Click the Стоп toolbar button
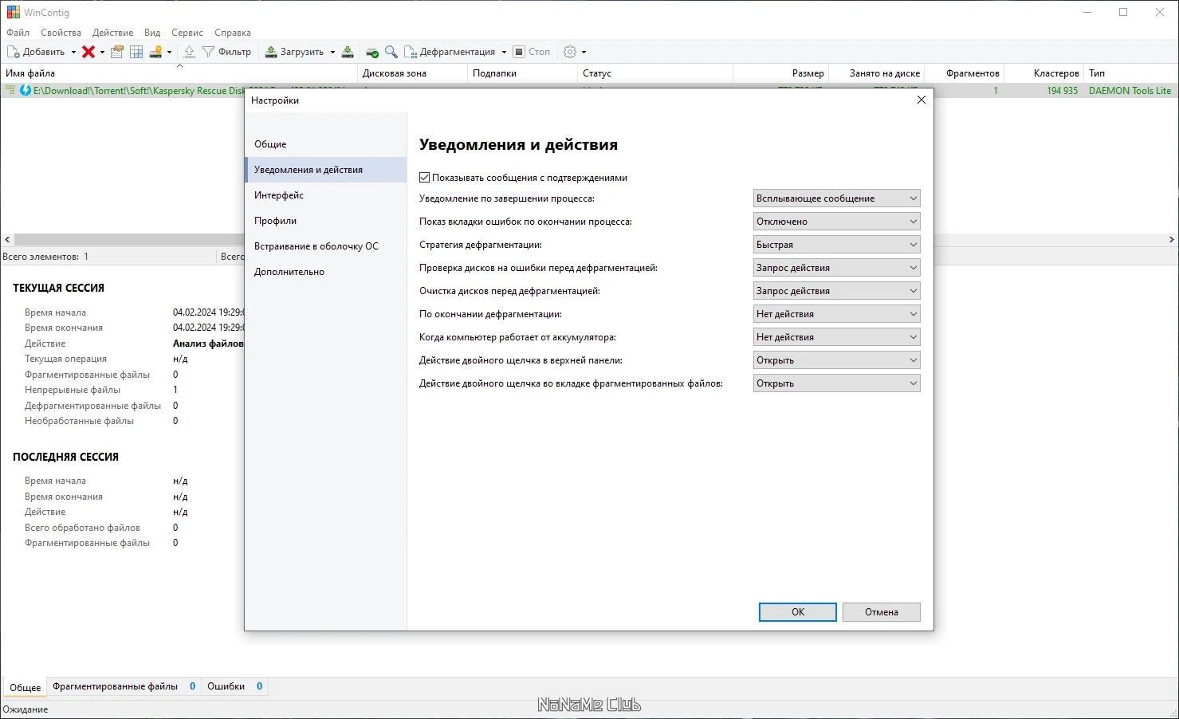The image size is (1179, 719). (x=532, y=52)
